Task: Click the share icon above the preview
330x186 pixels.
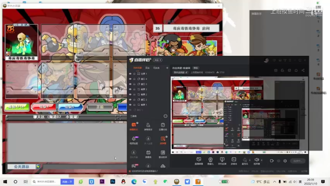Action: pyautogui.click(x=303, y=70)
